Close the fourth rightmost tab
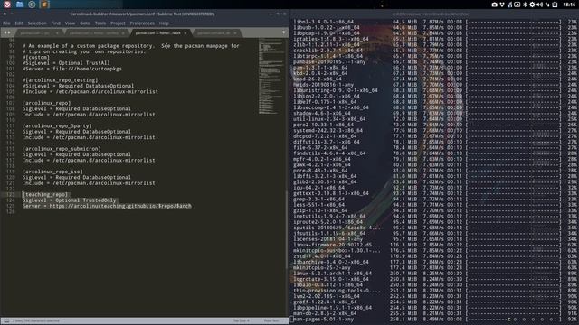Image resolution: width=579 pixels, height=325 pixels. point(235,33)
